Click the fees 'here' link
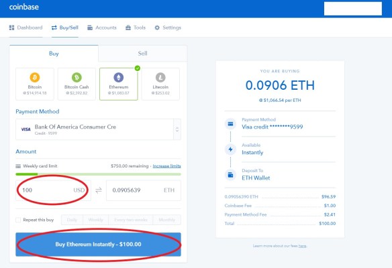392x268 pixels. [302, 246]
